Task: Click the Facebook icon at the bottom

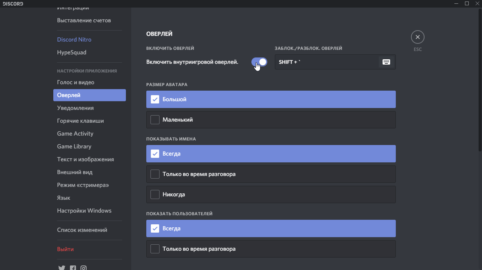Action: click(x=73, y=268)
